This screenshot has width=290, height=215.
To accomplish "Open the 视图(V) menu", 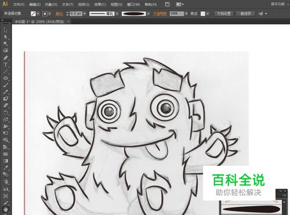I will pos(117,4).
